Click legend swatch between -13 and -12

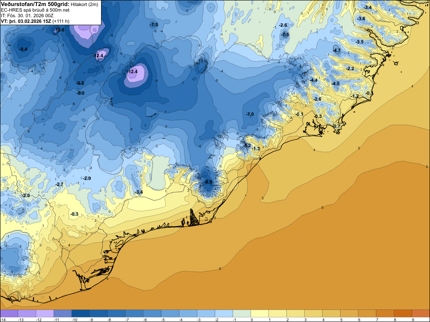point(27,313)
